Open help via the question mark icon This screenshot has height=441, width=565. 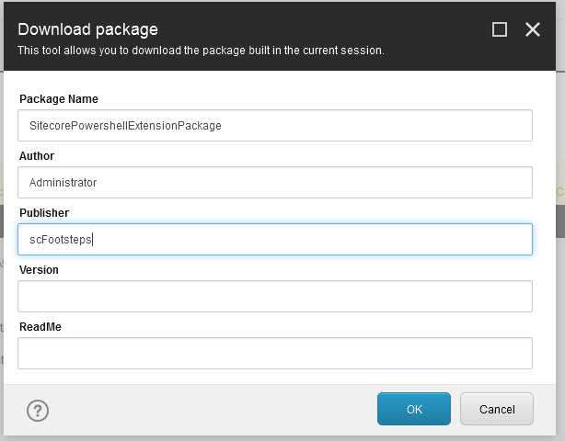coord(38,410)
